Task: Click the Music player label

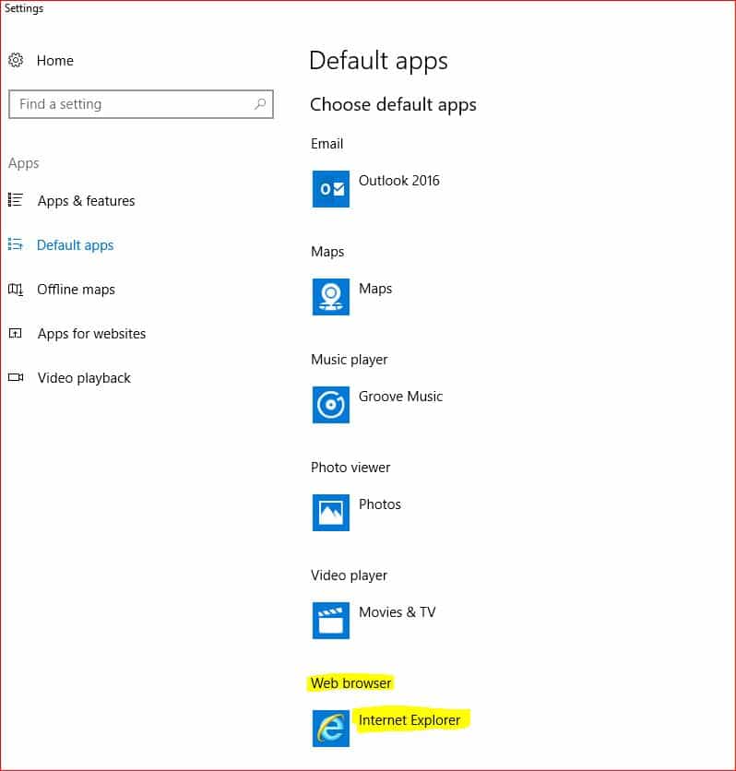Action: coord(349,360)
